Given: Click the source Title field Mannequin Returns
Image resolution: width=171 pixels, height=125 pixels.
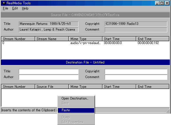Looking at the screenshot, I should (49, 24).
